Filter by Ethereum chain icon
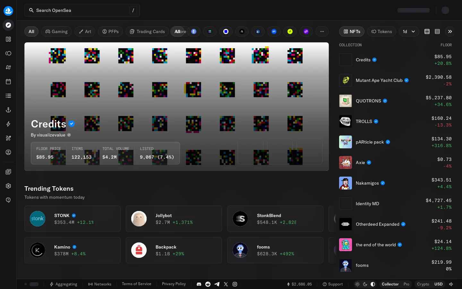The image size is (462, 289). click(x=194, y=31)
